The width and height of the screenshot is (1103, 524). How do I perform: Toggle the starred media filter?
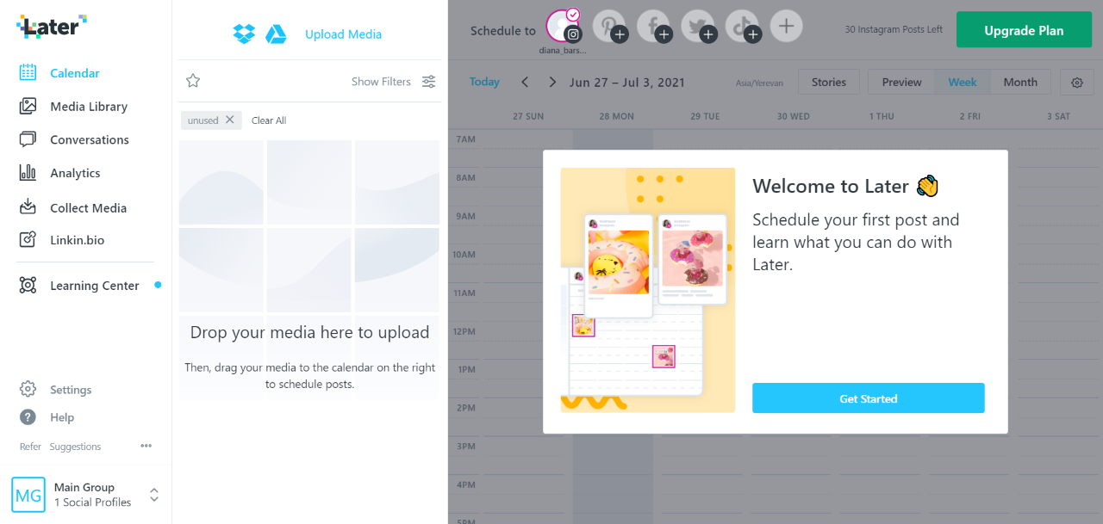pos(193,81)
